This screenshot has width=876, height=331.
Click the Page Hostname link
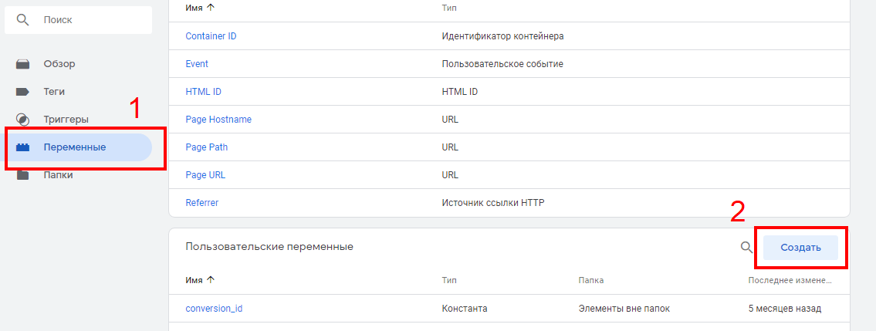pos(218,120)
